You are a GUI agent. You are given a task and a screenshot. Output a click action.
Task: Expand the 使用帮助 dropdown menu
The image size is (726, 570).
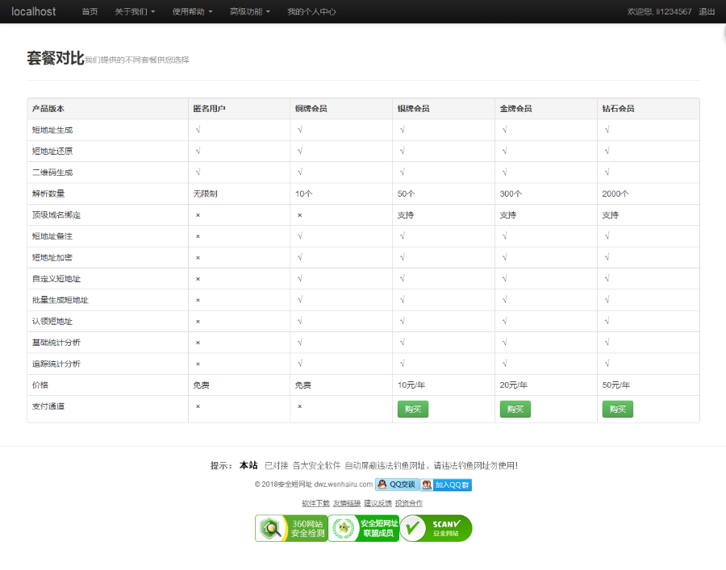pos(193,12)
